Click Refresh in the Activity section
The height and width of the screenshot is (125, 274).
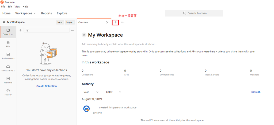pos(256,92)
